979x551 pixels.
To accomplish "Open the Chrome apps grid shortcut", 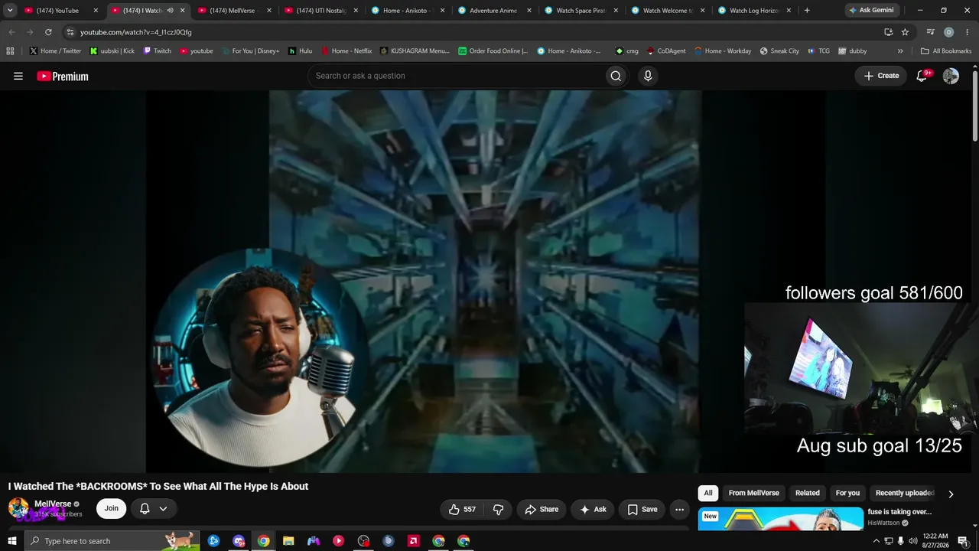I will point(10,51).
